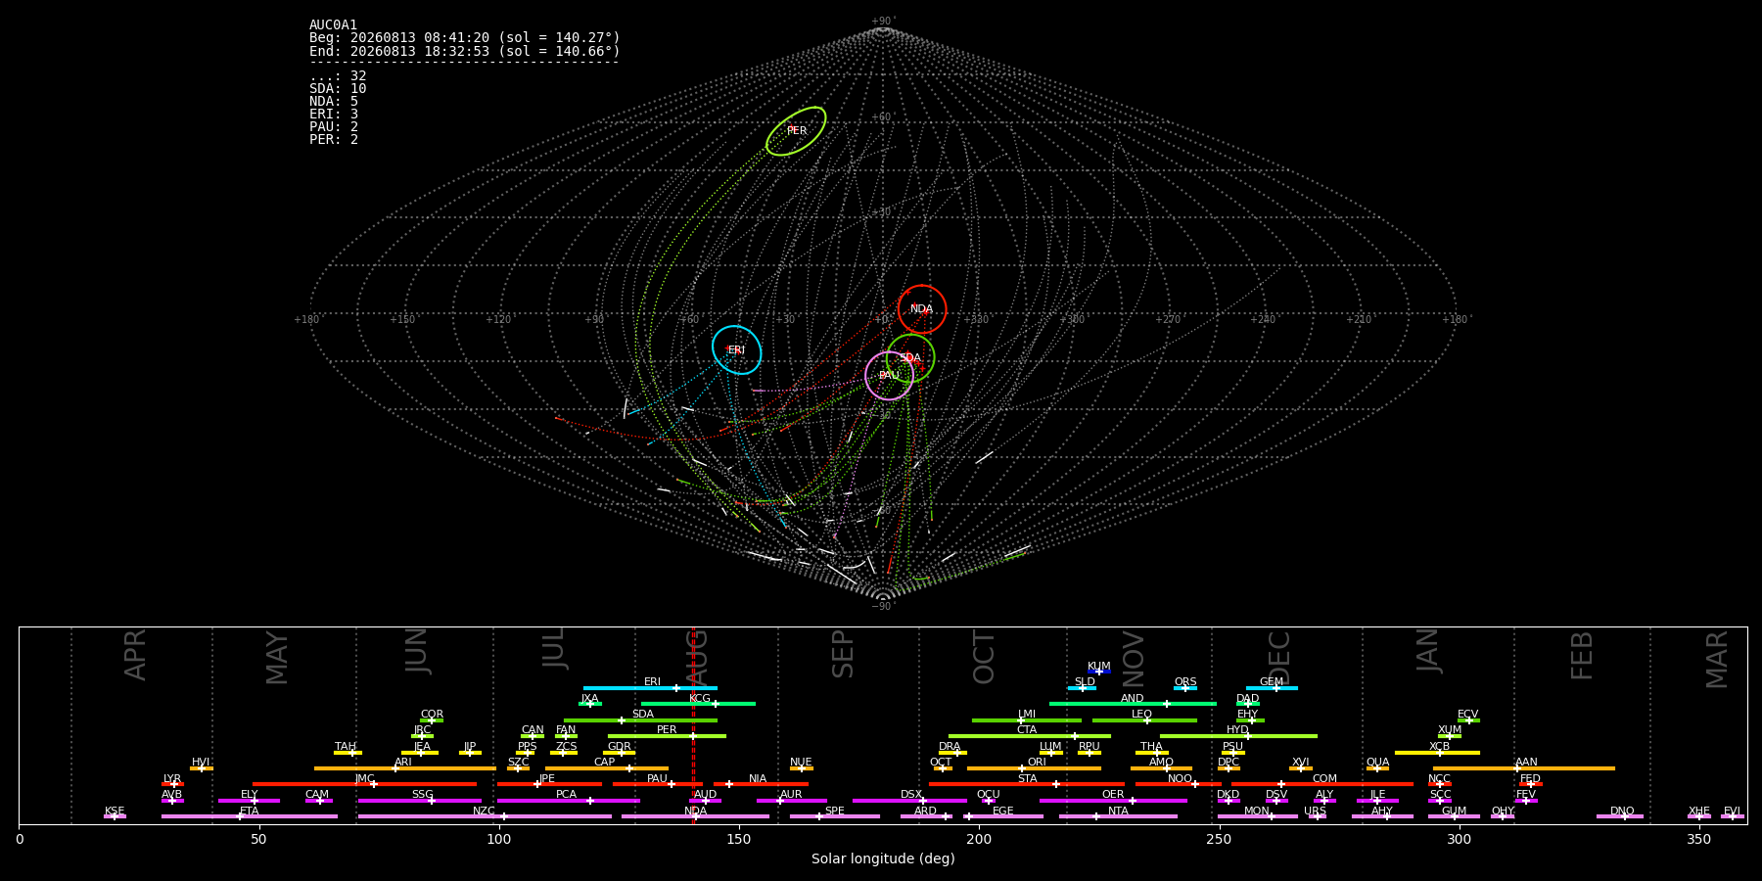Click the SDA: 10 legend entry
Screen dimensions: 1762x881
[338, 89]
